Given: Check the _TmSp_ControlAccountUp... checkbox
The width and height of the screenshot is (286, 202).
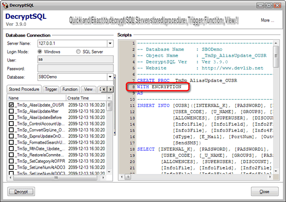Looking at the screenshot, I should point(11,123).
